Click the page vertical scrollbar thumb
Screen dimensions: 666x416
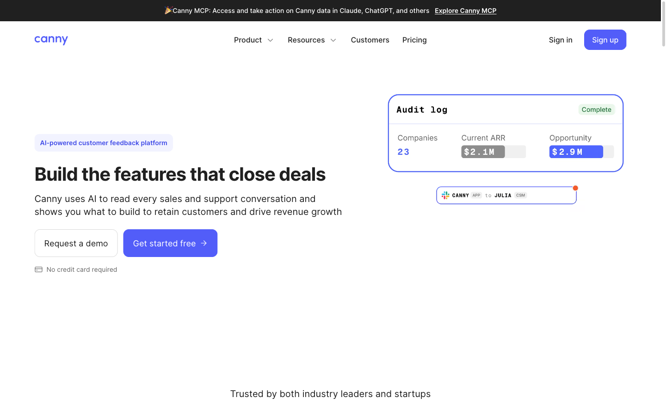click(x=663, y=24)
